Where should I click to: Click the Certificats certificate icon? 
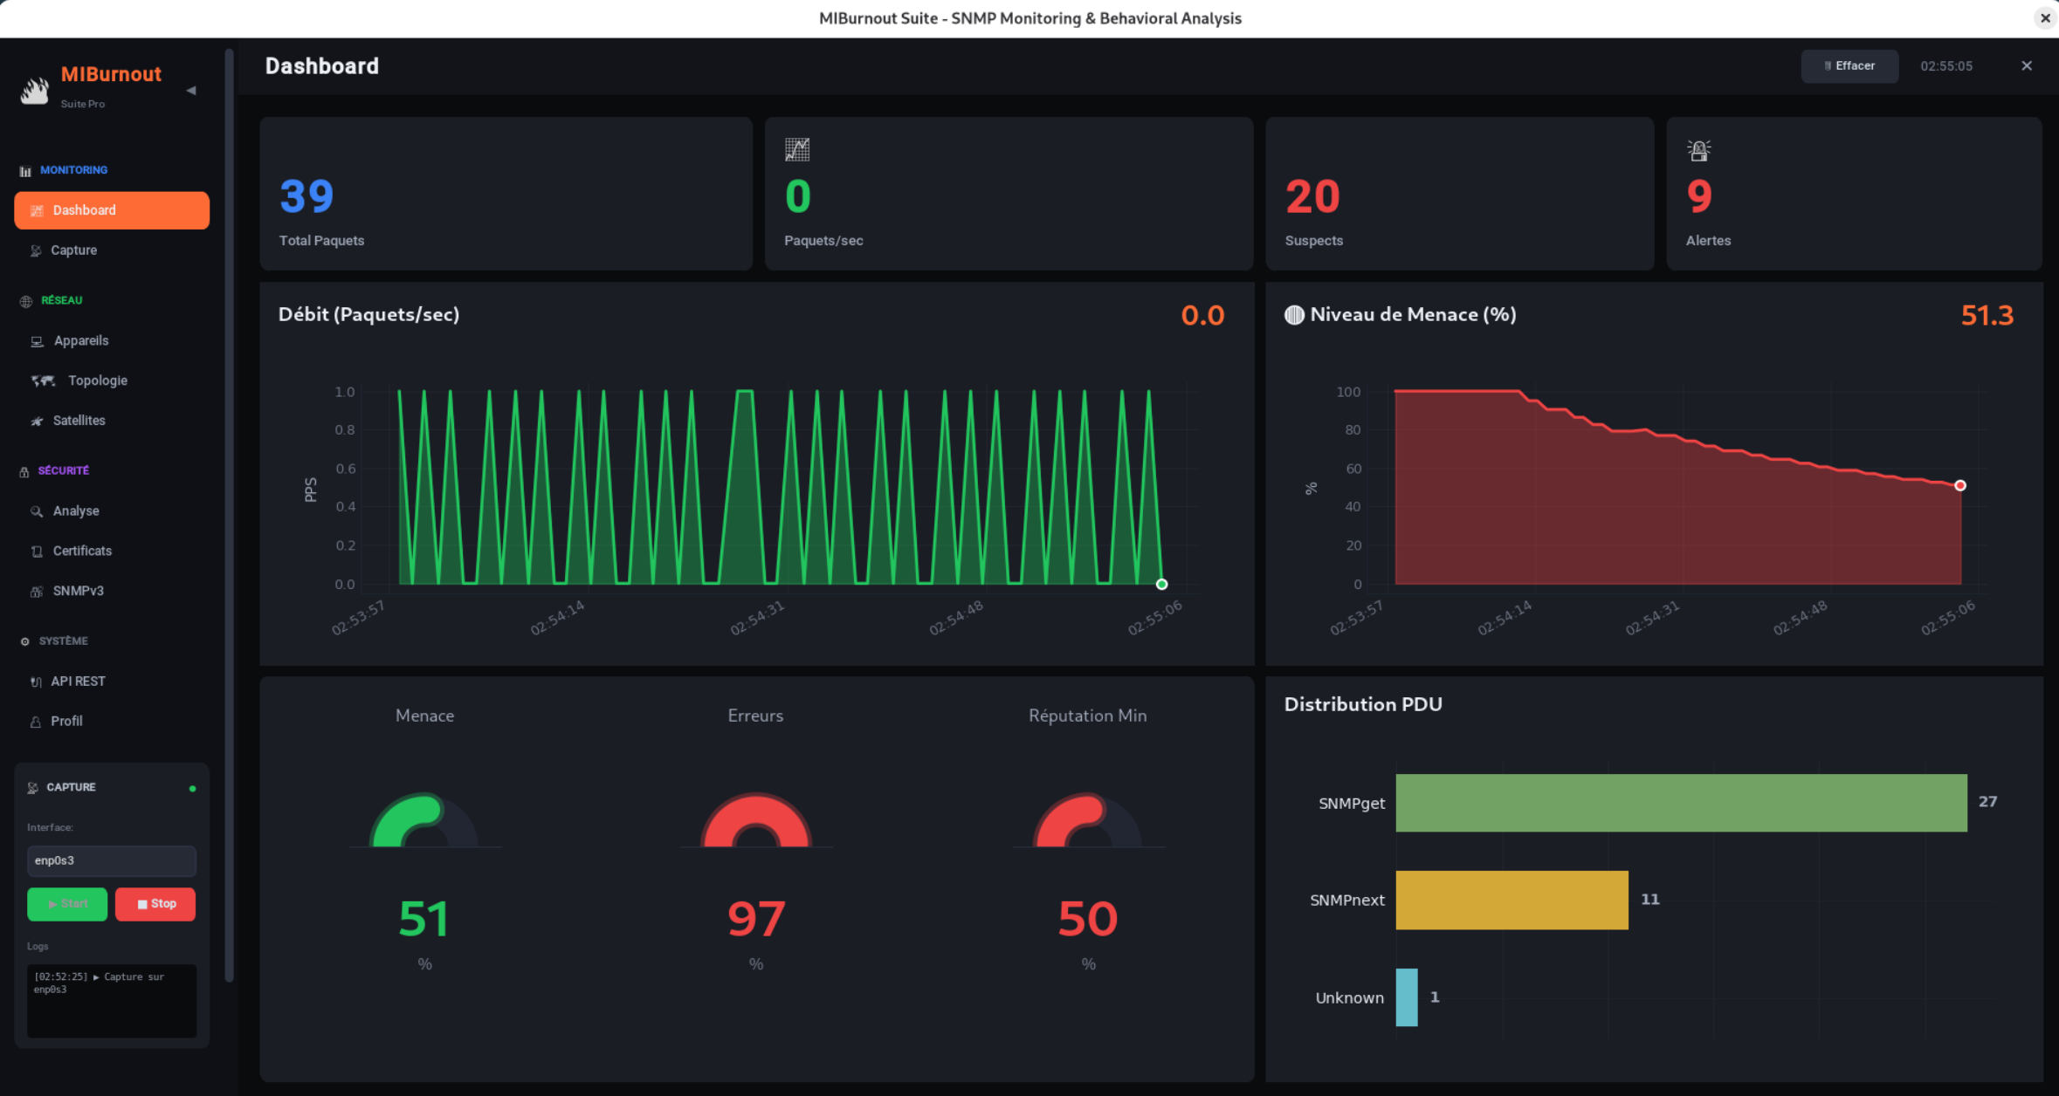[x=37, y=551]
